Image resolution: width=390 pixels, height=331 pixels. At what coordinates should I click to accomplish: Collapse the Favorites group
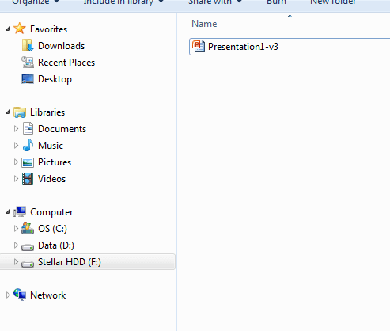pyautogui.click(x=8, y=29)
